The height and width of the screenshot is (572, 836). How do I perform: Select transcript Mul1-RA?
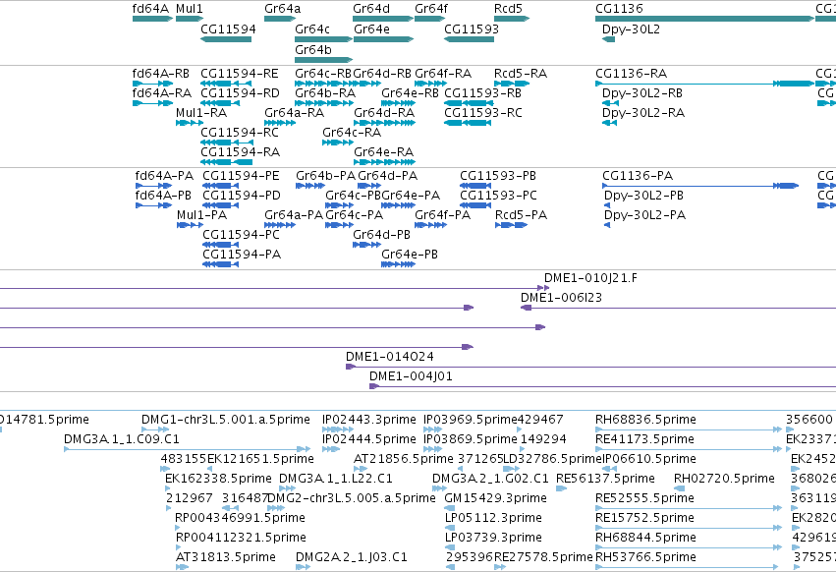190,123
